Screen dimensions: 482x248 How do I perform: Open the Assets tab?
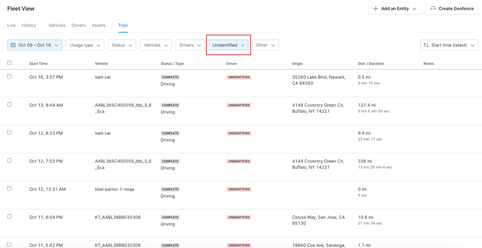click(x=98, y=25)
